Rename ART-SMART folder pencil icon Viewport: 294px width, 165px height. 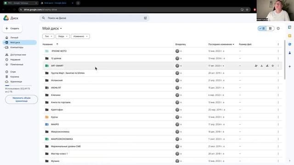pyautogui.click(x=267, y=66)
